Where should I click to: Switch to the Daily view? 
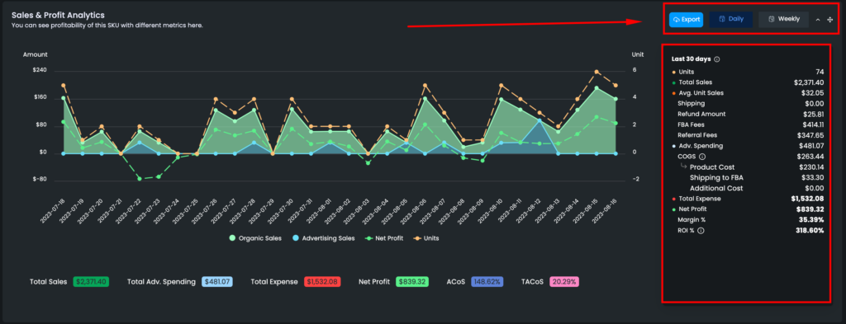(730, 20)
